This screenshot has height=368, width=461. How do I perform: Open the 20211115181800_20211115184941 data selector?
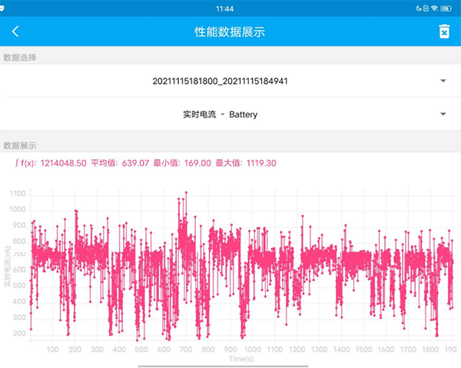[220, 81]
